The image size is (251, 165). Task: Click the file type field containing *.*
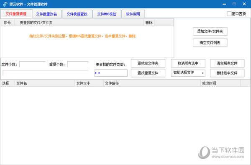pyautogui.click(x=111, y=73)
